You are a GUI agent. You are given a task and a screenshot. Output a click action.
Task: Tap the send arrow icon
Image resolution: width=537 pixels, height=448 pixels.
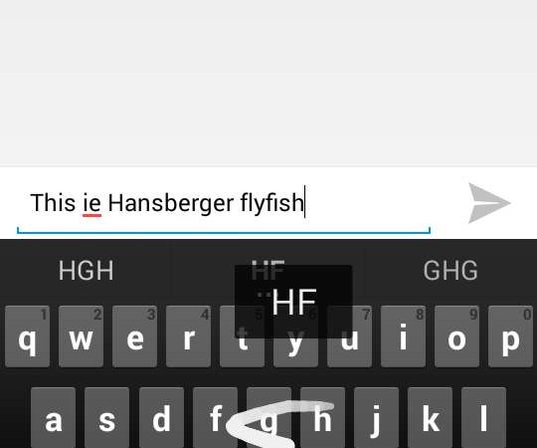(x=489, y=203)
